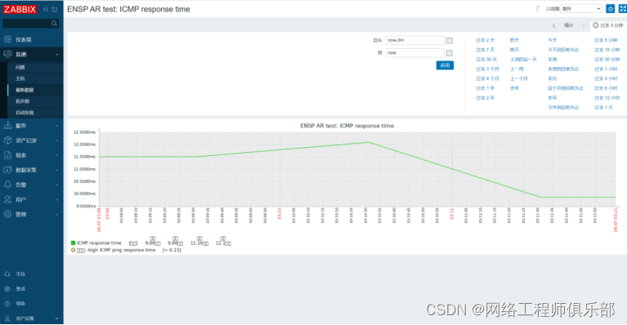Choose the 去年 range
Screen dimensions: 627x325
click(514, 88)
